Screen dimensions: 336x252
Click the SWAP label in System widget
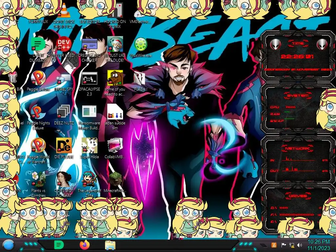coord(277,121)
